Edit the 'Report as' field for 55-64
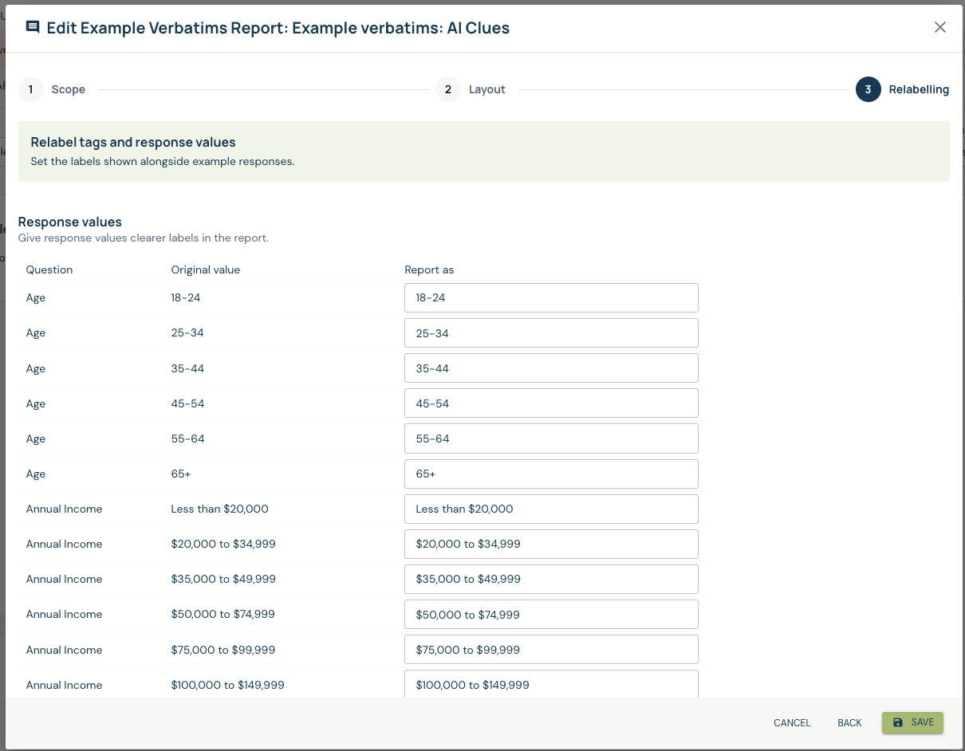965x751 pixels. click(551, 438)
